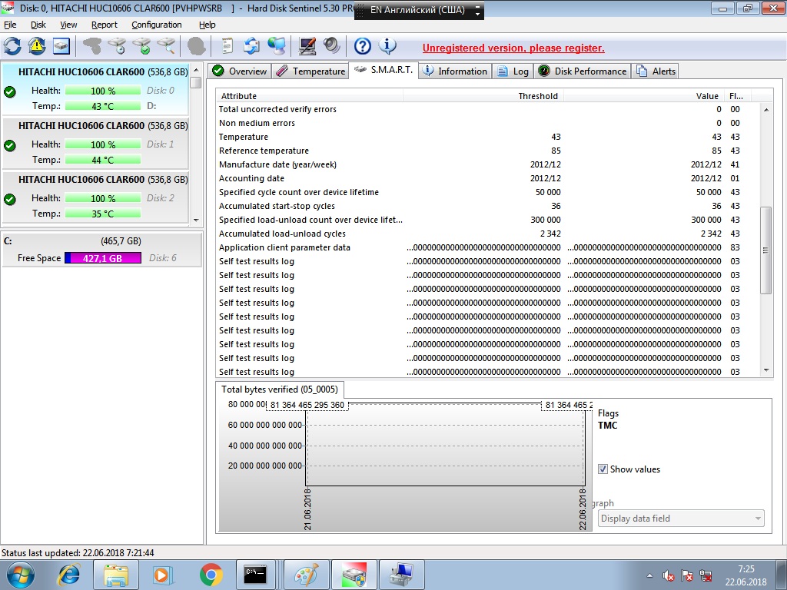787x590 pixels.
Task: Select the 'Non medium errors' row
Action: click(x=488, y=123)
